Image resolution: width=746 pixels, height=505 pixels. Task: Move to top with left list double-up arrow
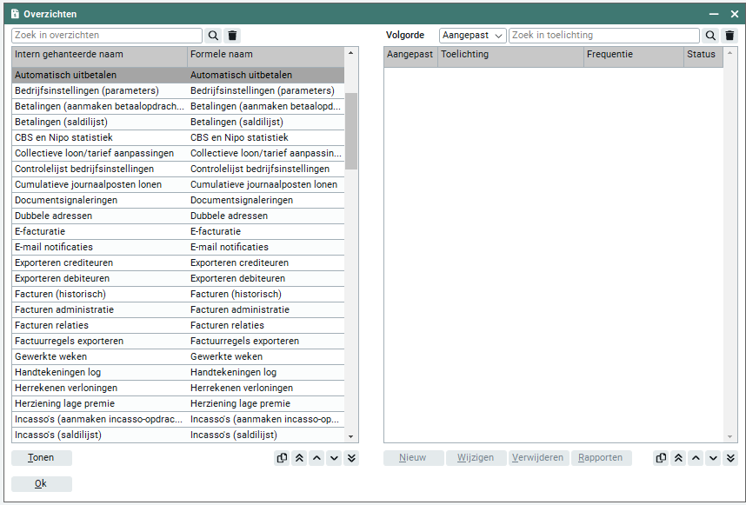click(x=299, y=458)
